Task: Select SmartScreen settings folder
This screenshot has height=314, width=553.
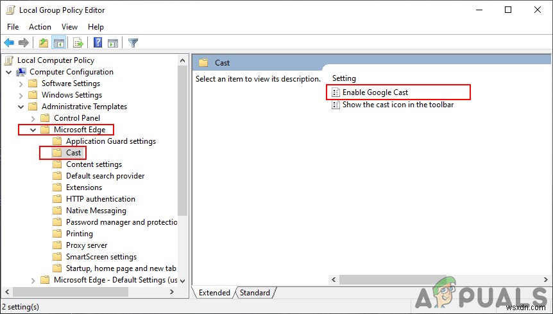Action: click(x=101, y=257)
